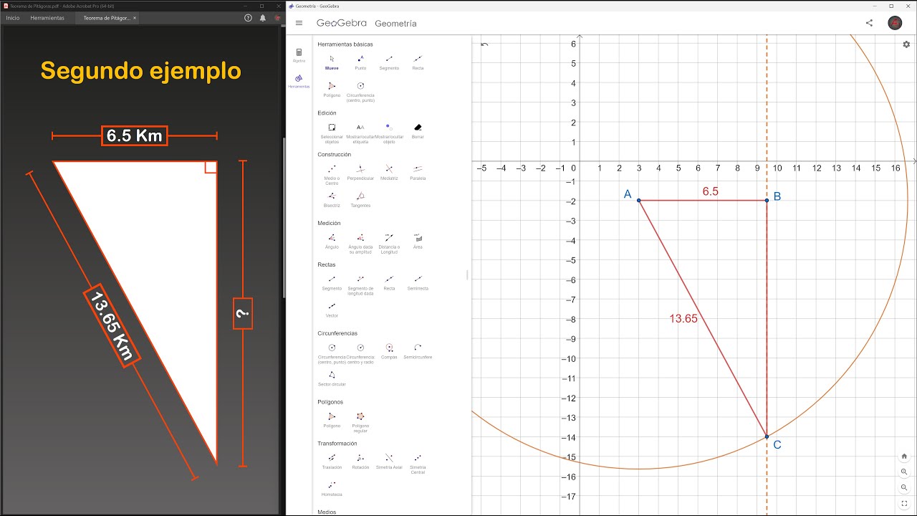Select the Rotación tool
Screen dimensions: 917x516
coord(360,462)
